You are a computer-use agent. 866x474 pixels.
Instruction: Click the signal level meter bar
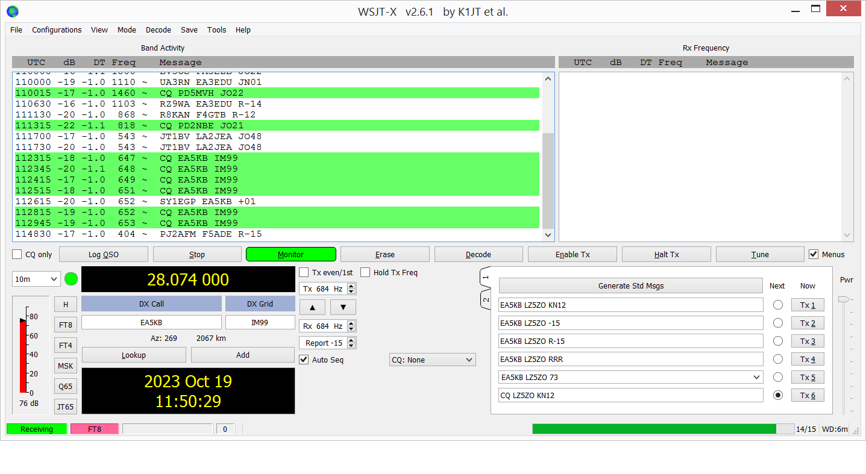tap(24, 357)
